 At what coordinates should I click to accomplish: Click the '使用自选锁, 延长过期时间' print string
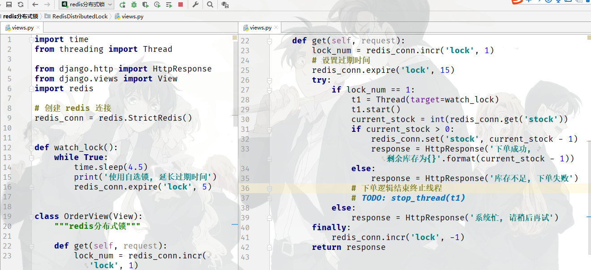tap(158, 177)
